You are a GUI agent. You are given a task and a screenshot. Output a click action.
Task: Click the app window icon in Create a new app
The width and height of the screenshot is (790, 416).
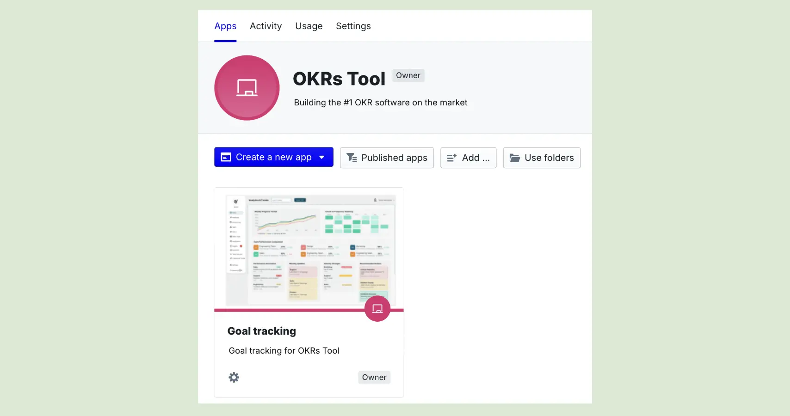click(x=225, y=157)
